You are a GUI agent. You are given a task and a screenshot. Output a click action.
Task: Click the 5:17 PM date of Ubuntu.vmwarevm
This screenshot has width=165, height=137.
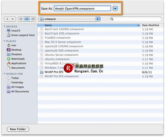click(148, 59)
